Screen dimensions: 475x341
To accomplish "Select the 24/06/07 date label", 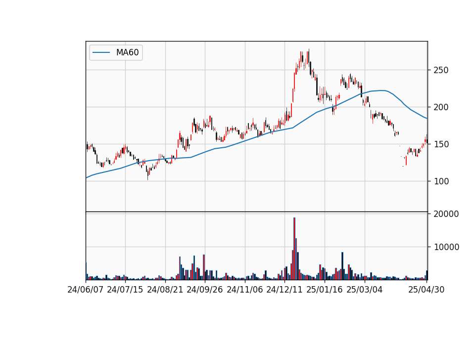I will tap(85, 290).
